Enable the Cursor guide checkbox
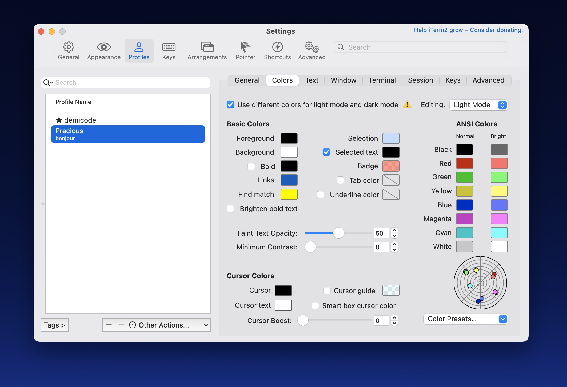The image size is (567, 387). 327,291
